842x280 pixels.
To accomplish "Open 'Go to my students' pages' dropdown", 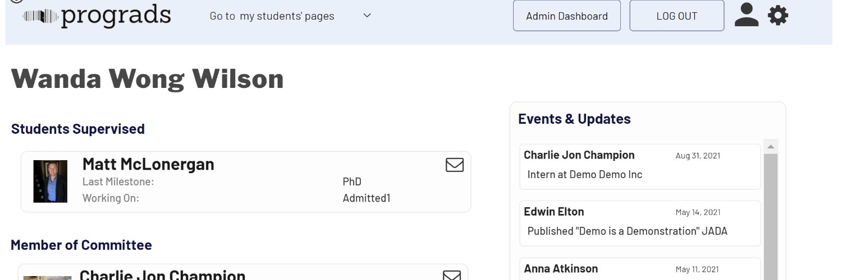I will coord(290,16).
